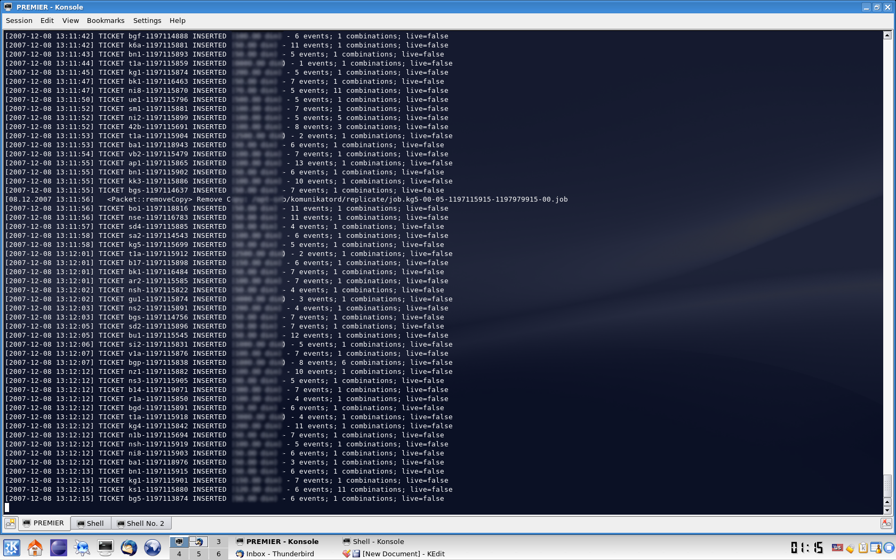Open the Klipper clipboard tray icon
Screen dimensions: 896x560
click(x=863, y=548)
